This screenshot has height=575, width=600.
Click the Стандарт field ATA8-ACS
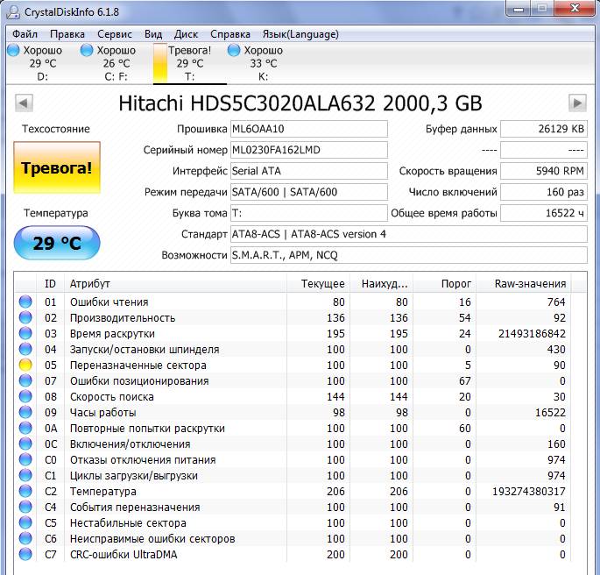coord(409,234)
